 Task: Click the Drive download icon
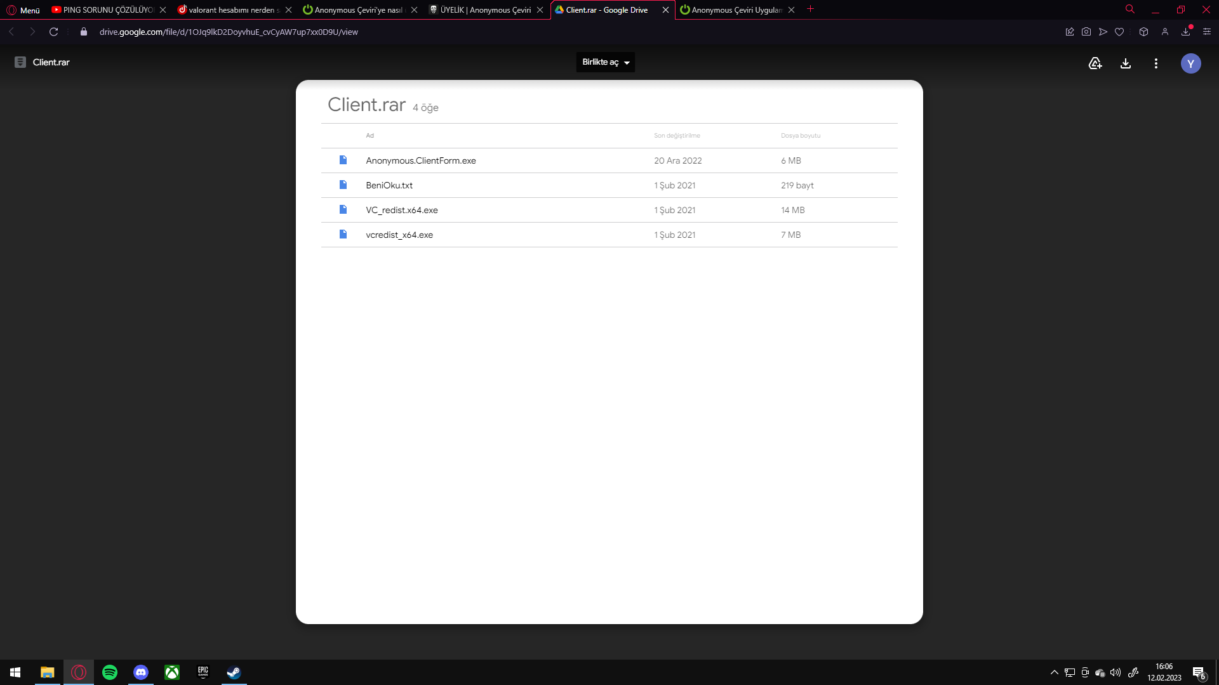pyautogui.click(x=1125, y=63)
